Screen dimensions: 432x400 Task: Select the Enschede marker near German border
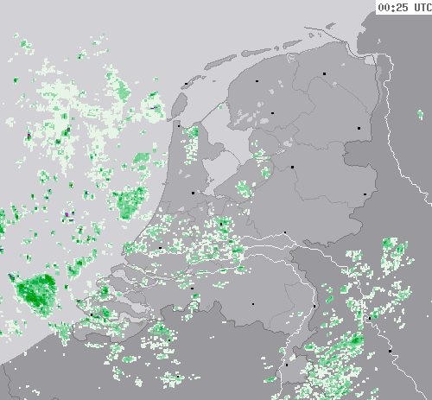point(365,194)
